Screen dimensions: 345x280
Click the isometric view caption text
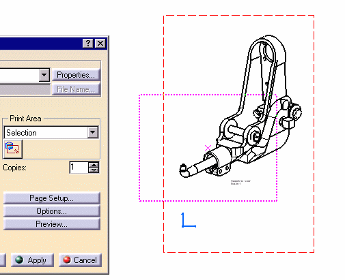(240, 182)
